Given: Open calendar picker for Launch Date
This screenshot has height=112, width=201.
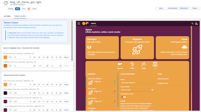Looking at the screenshot, I should tap(152, 90).
